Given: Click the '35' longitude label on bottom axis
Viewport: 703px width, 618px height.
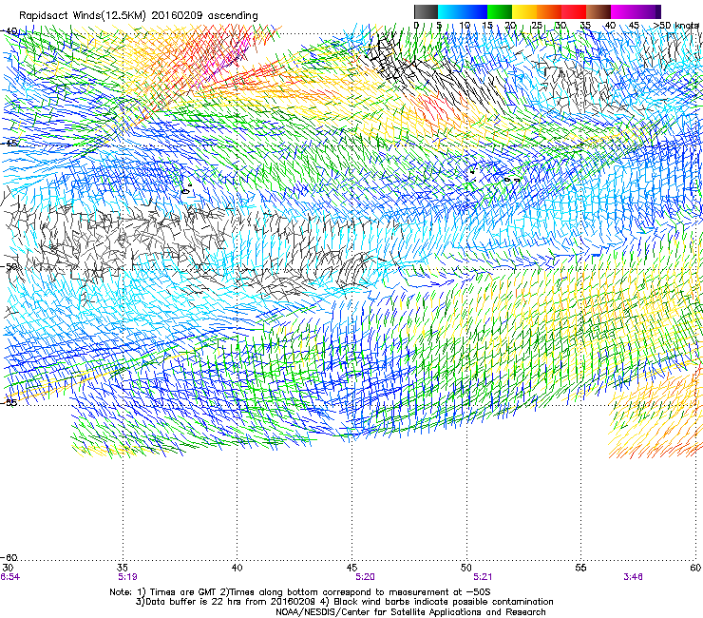Looking at the screenshot, I should [123, 568].
